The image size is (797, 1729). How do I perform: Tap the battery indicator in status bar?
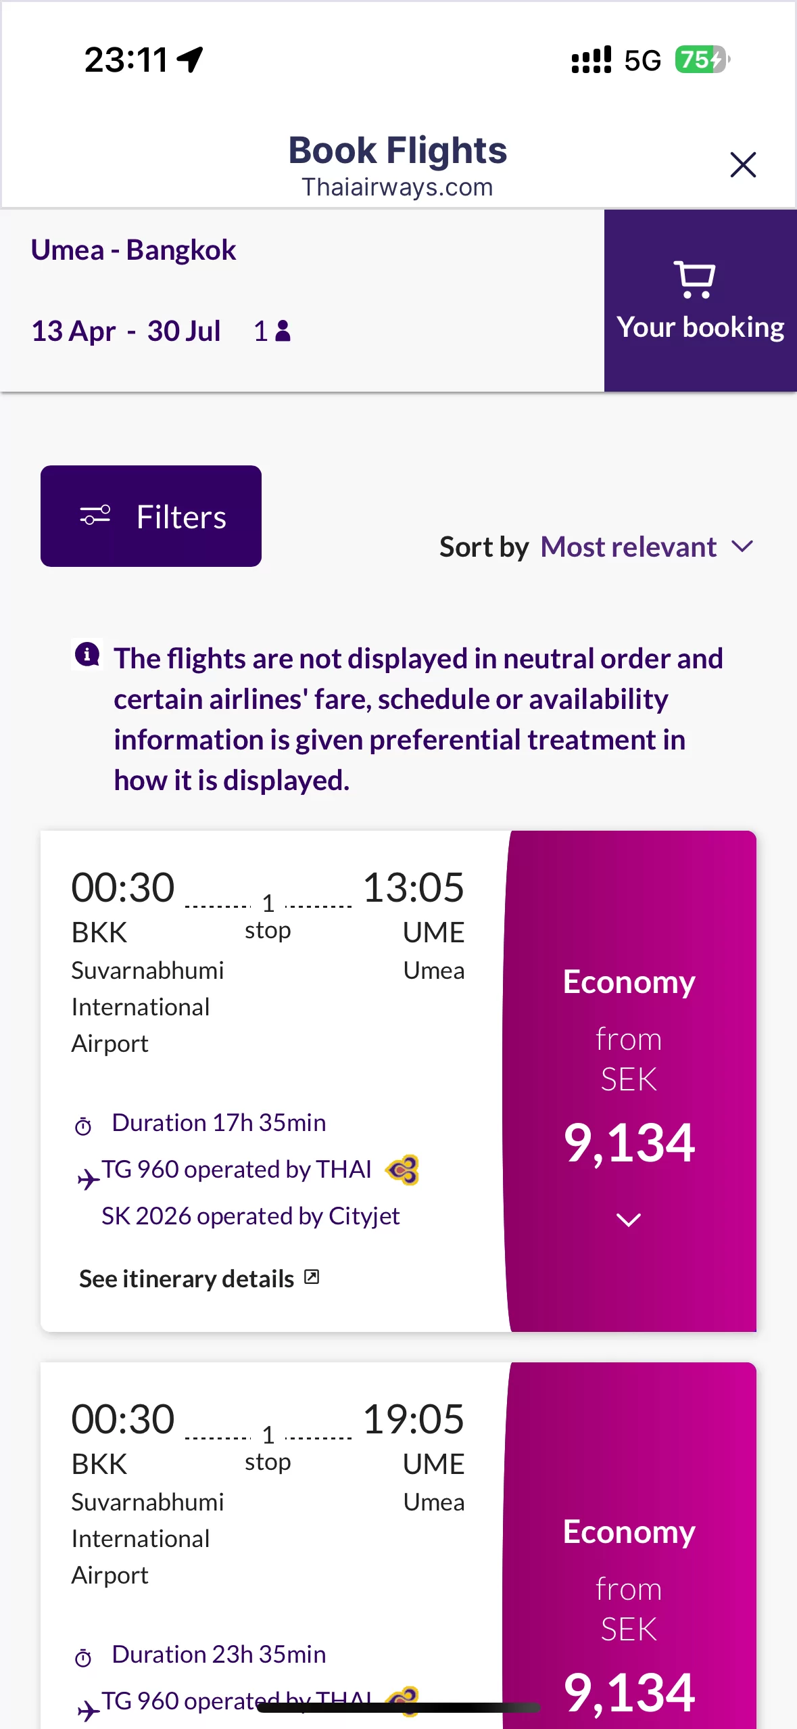(x=702, y=60)
